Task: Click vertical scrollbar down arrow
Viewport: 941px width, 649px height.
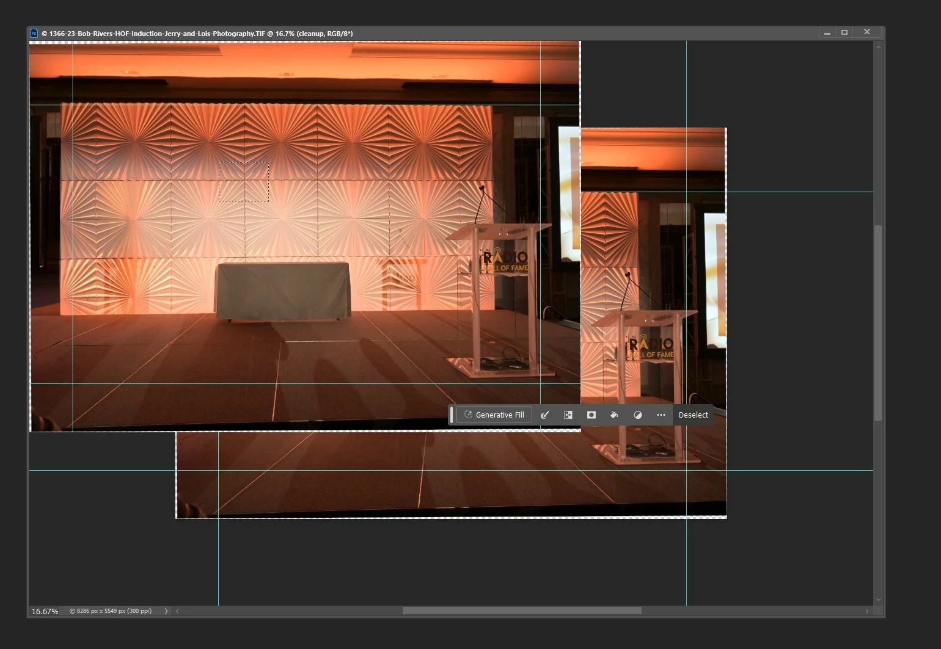Action: click(878, 600)
